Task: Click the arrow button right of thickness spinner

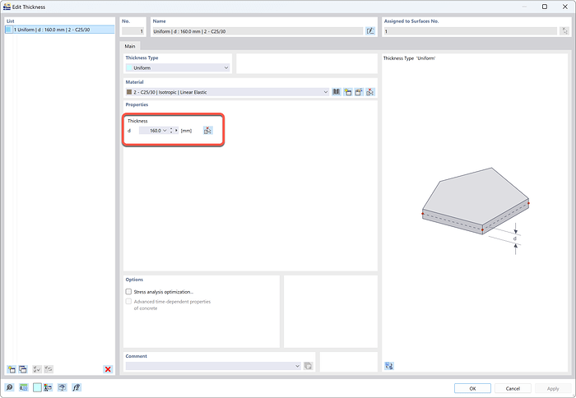Action: pos(176,131)
